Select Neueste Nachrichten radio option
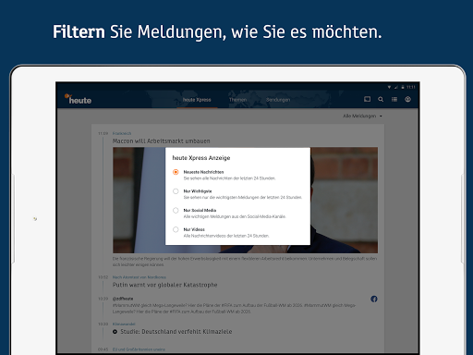The width and height of the screenshot is (473, 355). (176, 172)
